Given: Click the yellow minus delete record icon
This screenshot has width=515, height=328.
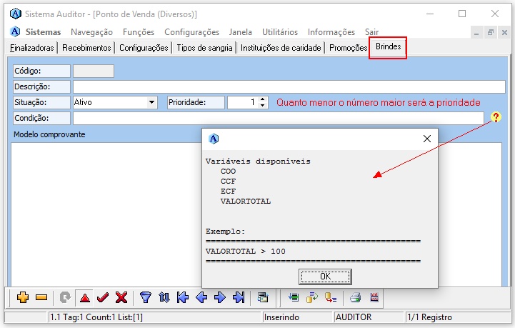Looking at the screenshot, I should pos(41,297).
